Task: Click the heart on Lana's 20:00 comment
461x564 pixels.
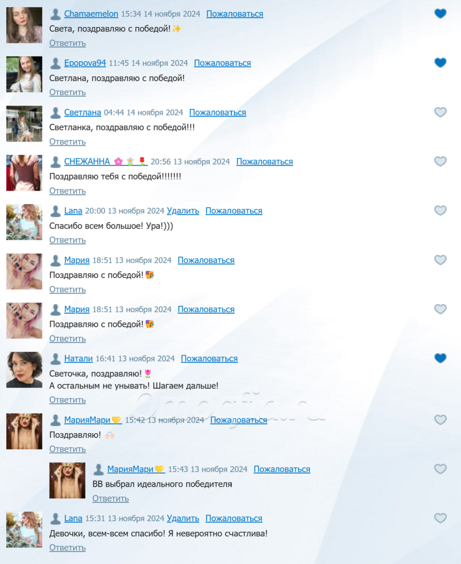Action: [x=440, y=210]
